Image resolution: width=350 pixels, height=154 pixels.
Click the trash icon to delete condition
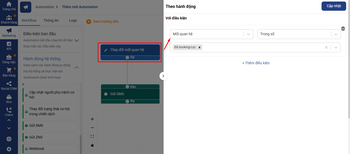(343, 29)
